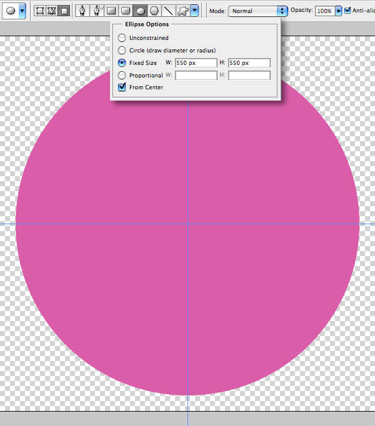Click the 'Ellipse Options' heading text

click(147, 24)
